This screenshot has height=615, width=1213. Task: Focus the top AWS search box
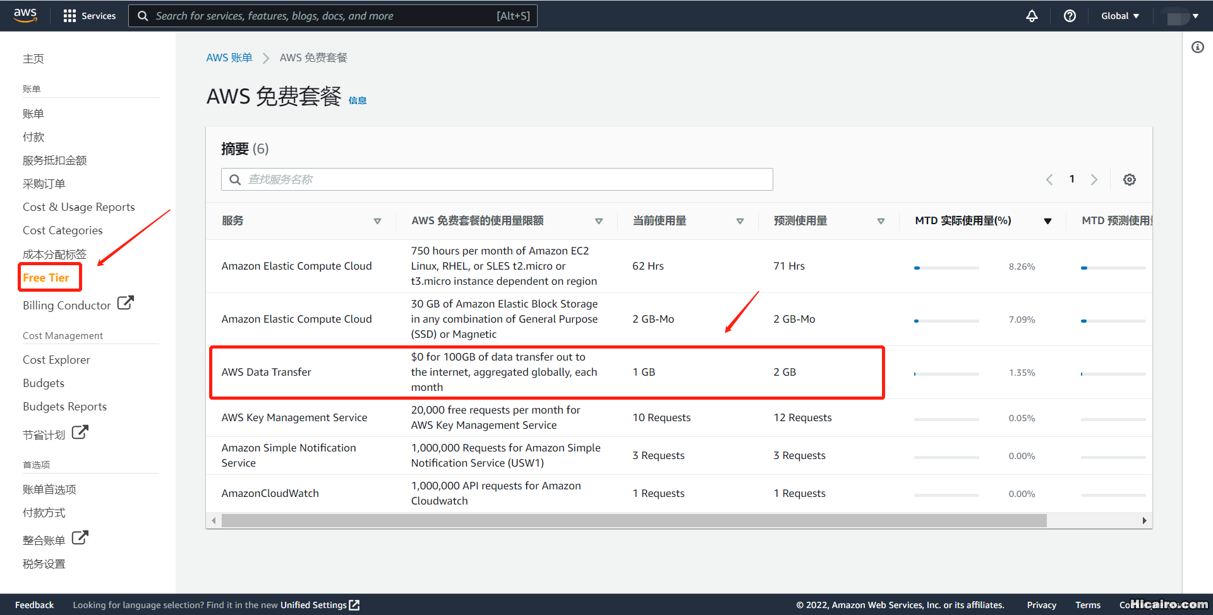coord(333,16)
